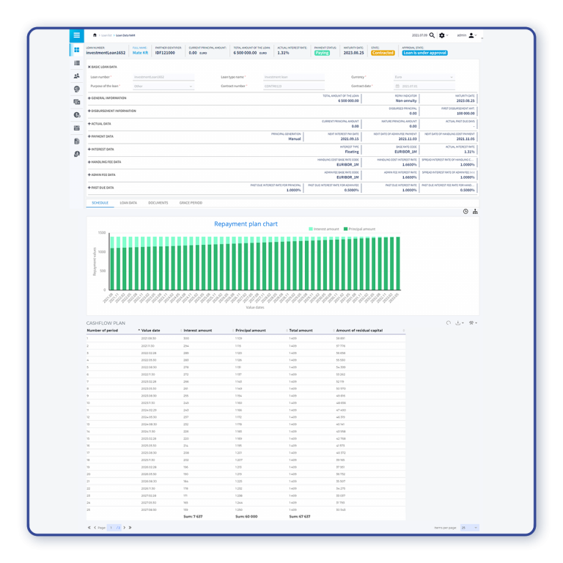Screen dimensions: 563x563
Task: Open the hamburger menu in the top-left
Action: click(76, 35)
